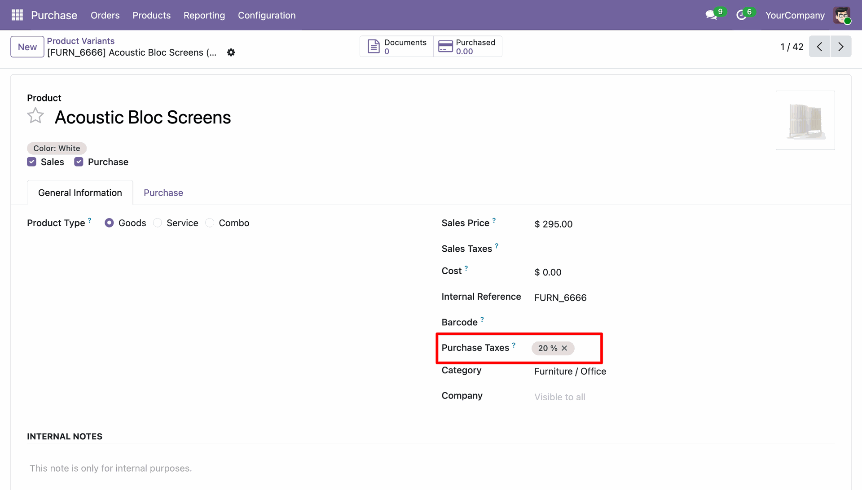Uncheck the Purchase checkbox
862x490 pixels.
click(x=79, y=162)
